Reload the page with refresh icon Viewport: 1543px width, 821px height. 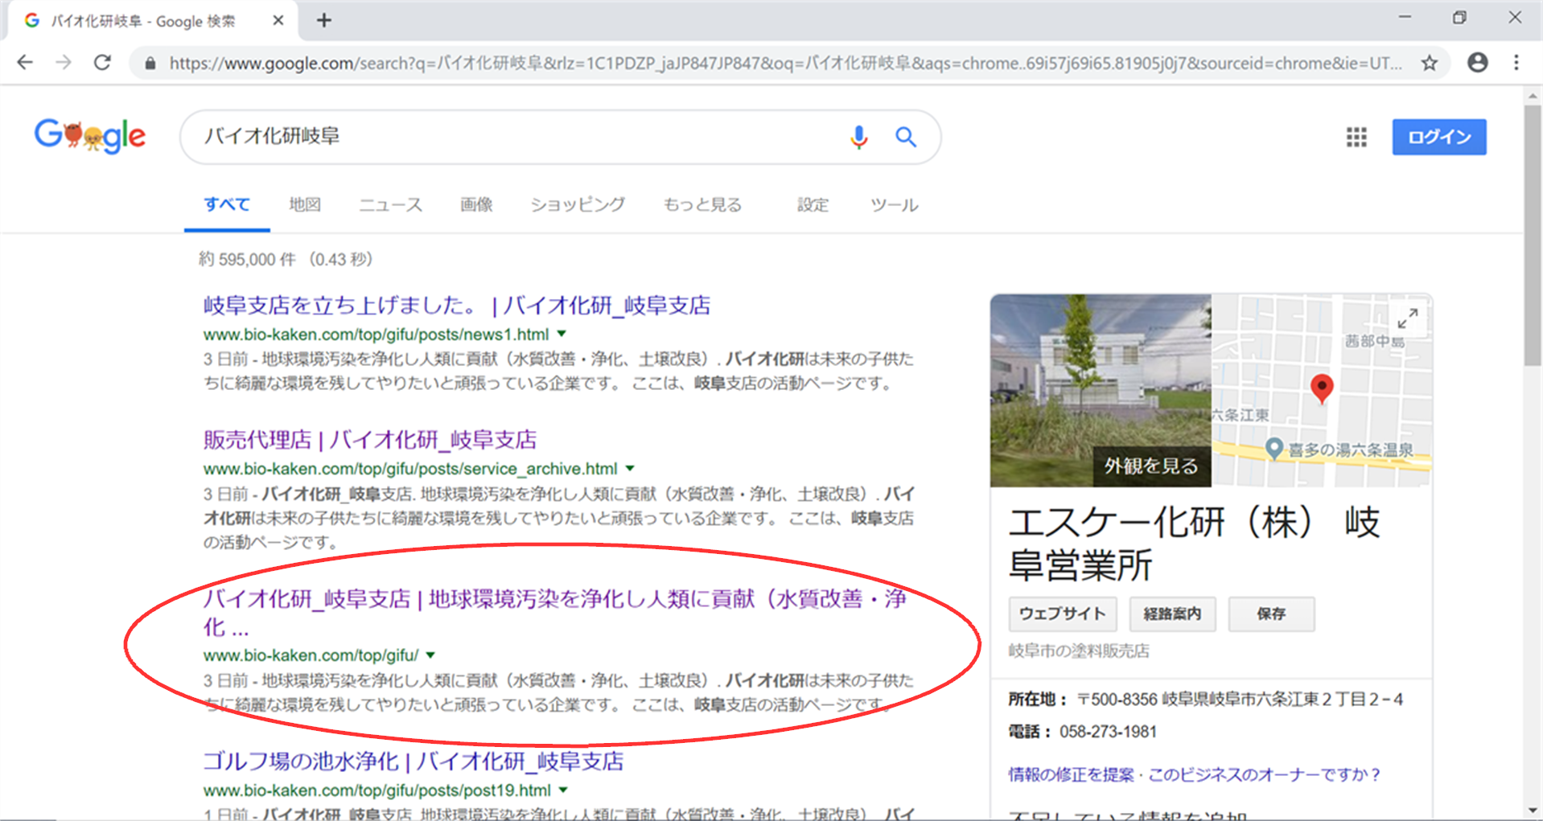pyautogui.click(x=102, y=63)
